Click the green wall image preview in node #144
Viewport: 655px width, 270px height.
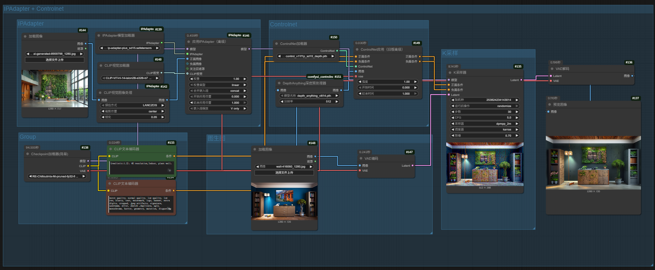click(55, 88)
